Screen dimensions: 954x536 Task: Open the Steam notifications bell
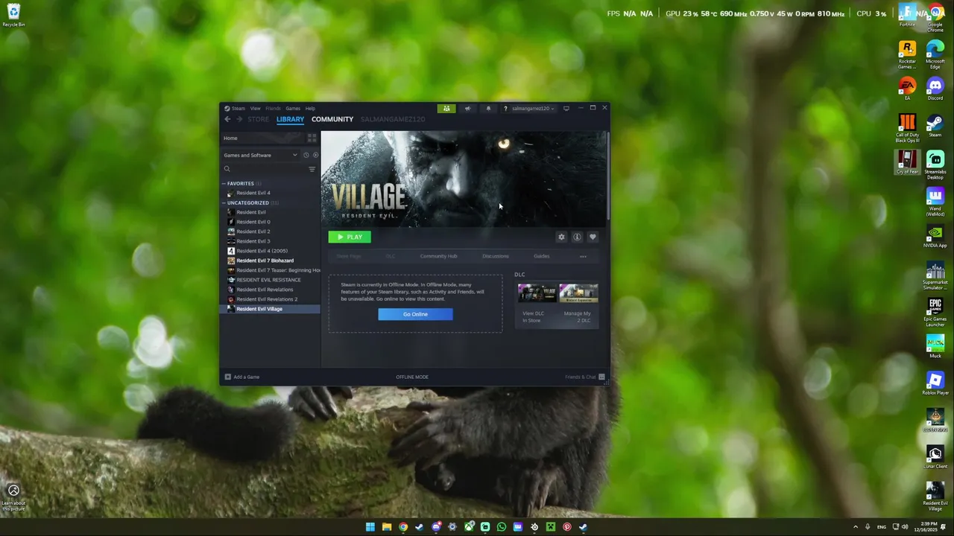488,108
